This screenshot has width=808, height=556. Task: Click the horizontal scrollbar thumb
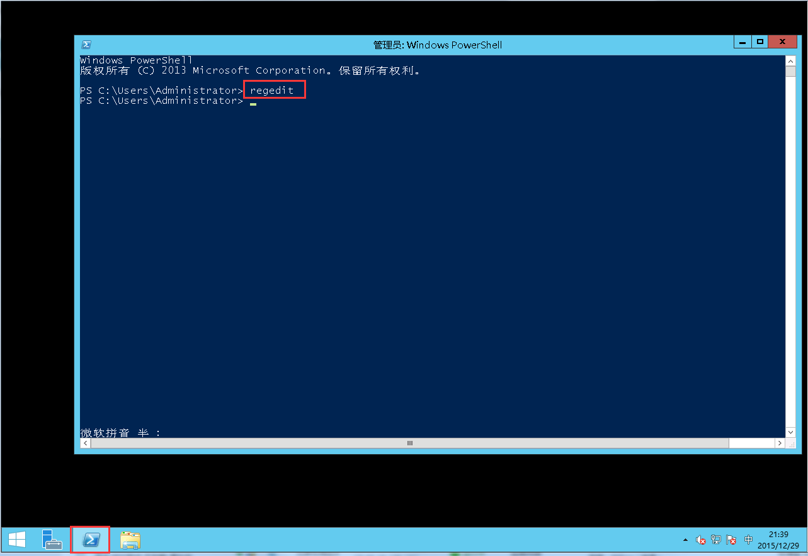(409, 443)
